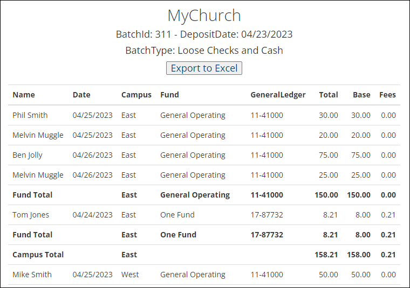Click Ben Jolly's 75.00 Total value
410x288 pixels.
point(329,155)
